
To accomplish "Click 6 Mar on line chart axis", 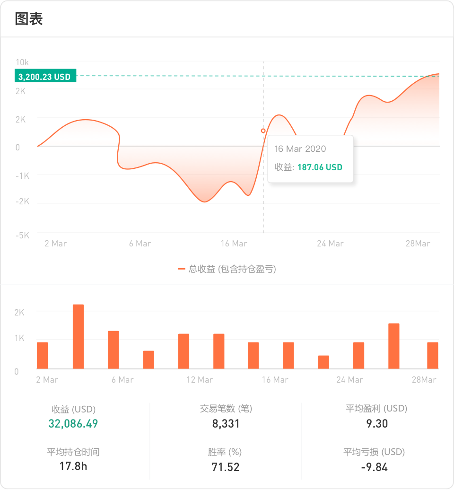I will click(x=140, y=244).
